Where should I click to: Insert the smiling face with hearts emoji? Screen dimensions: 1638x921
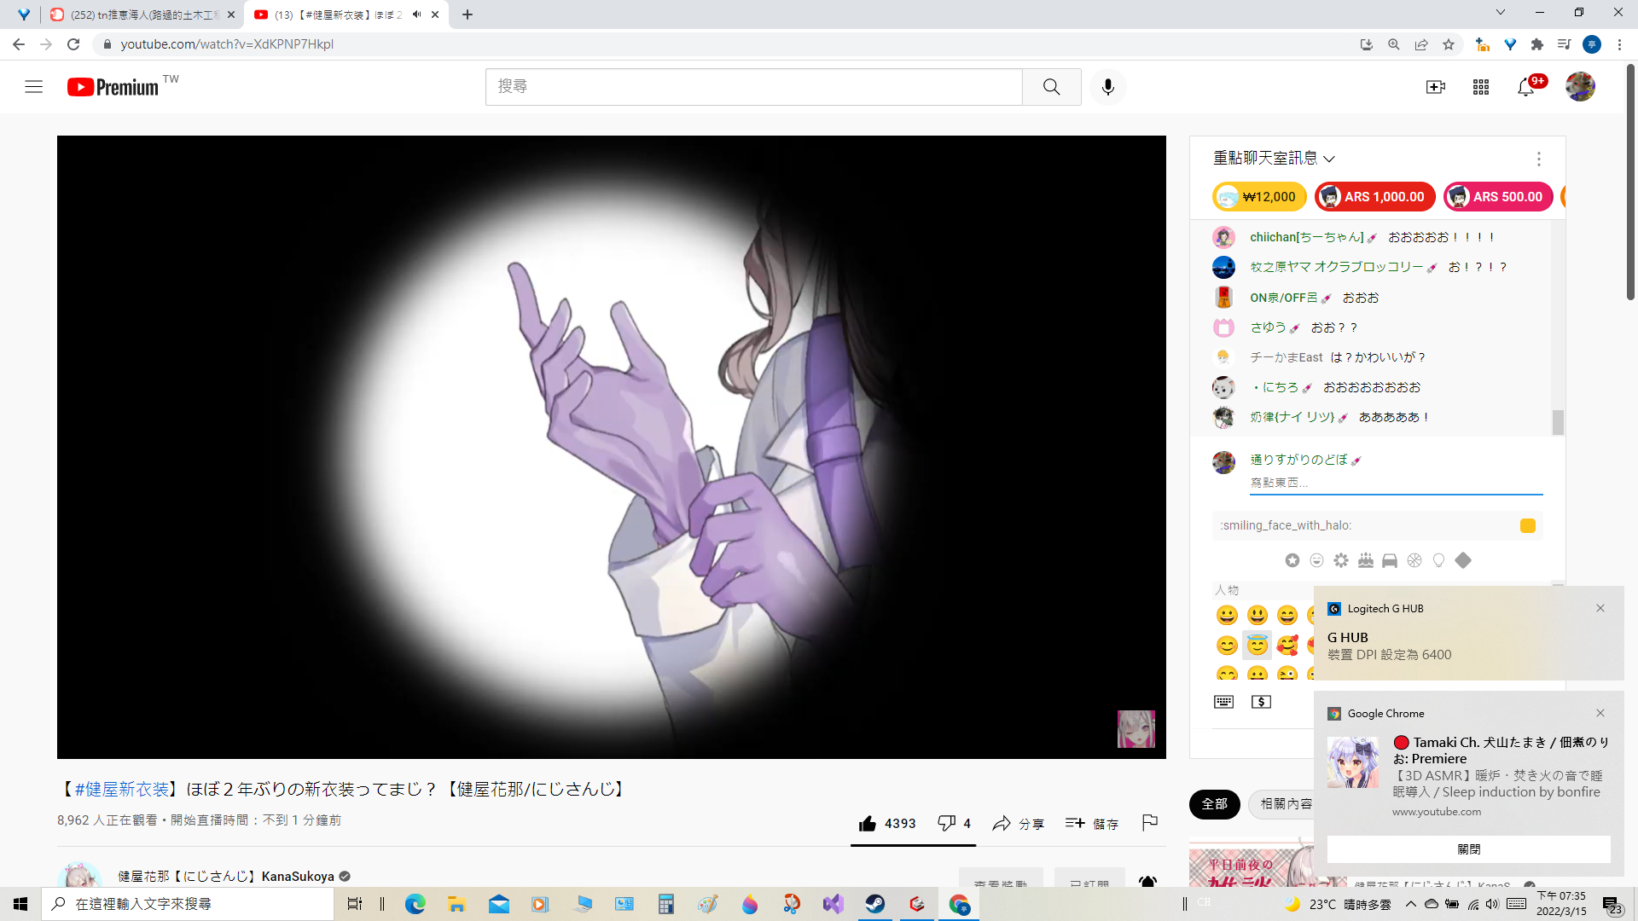click(x=1287, y=646)
